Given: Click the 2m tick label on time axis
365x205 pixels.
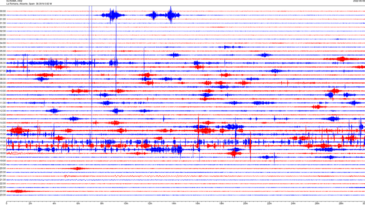Looking at the screenshot, I should [30, 203].
